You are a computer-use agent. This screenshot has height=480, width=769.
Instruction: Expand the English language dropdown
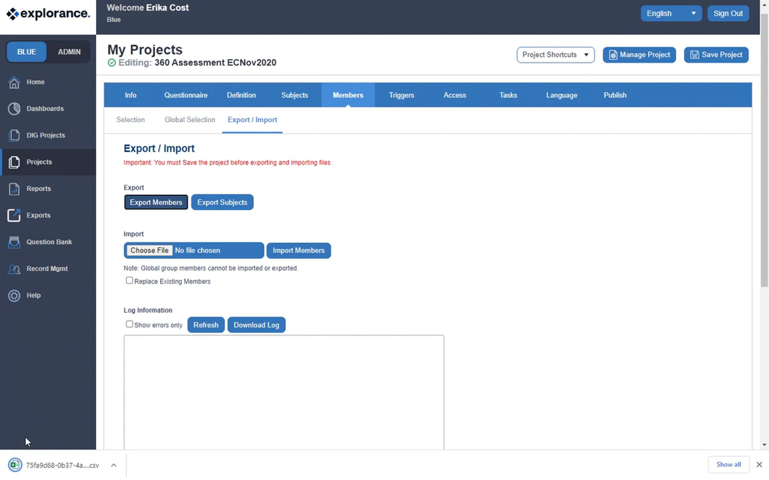(671, 13)
